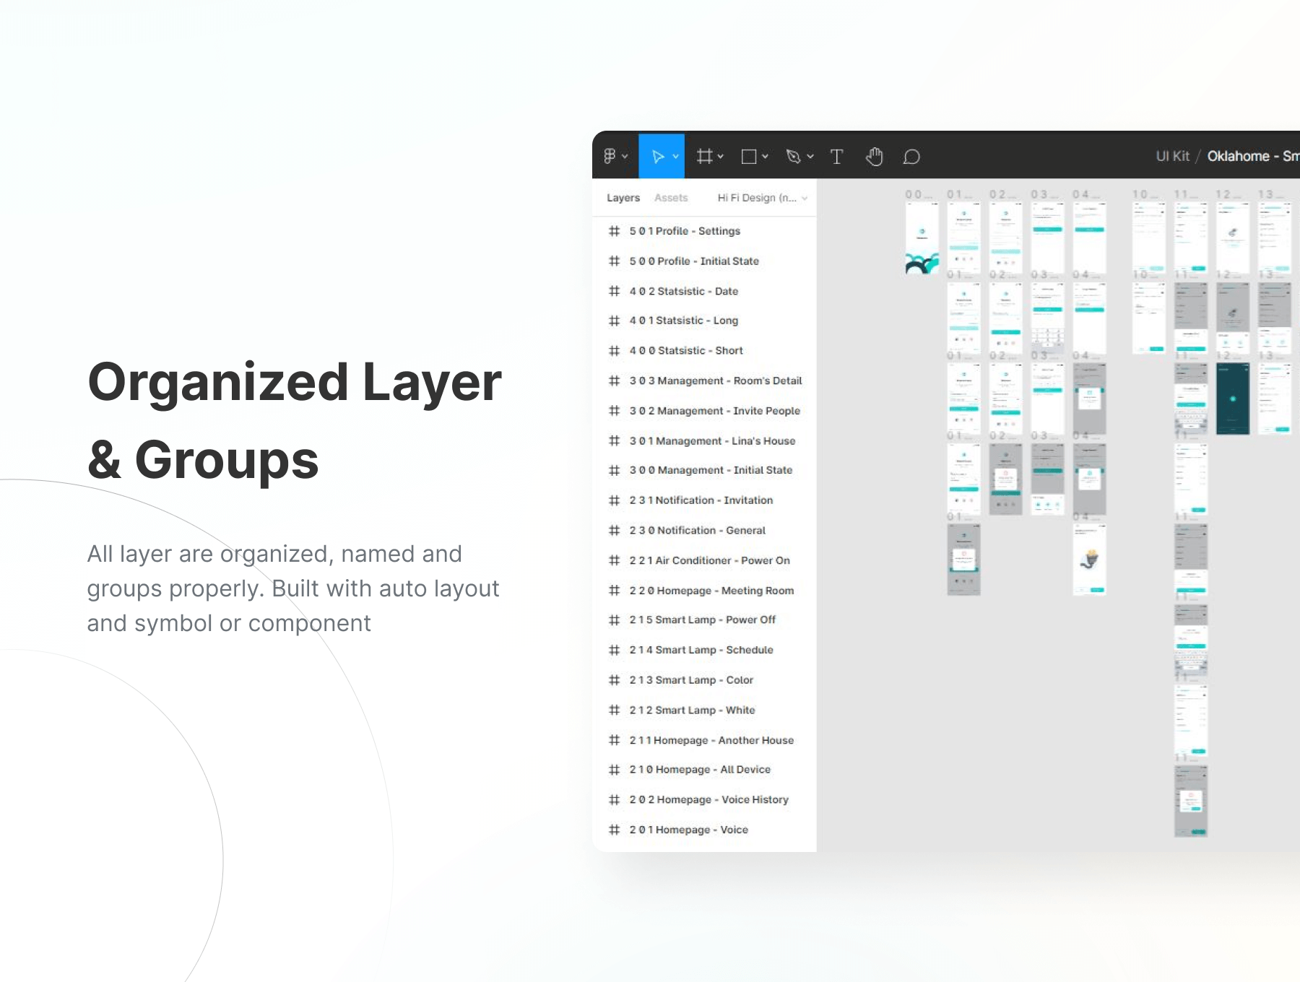Image resolution: width=1300 pixels, height=982 pixels.
Task: Select the 3 0 1 Management - Lina's House layer
Action: point(711,441)
